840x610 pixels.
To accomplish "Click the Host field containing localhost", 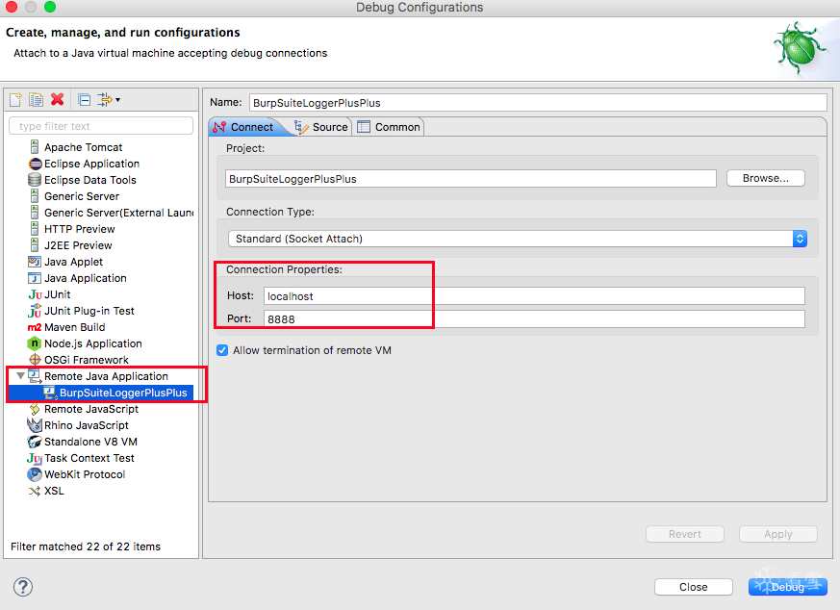I will pos(534,296).
